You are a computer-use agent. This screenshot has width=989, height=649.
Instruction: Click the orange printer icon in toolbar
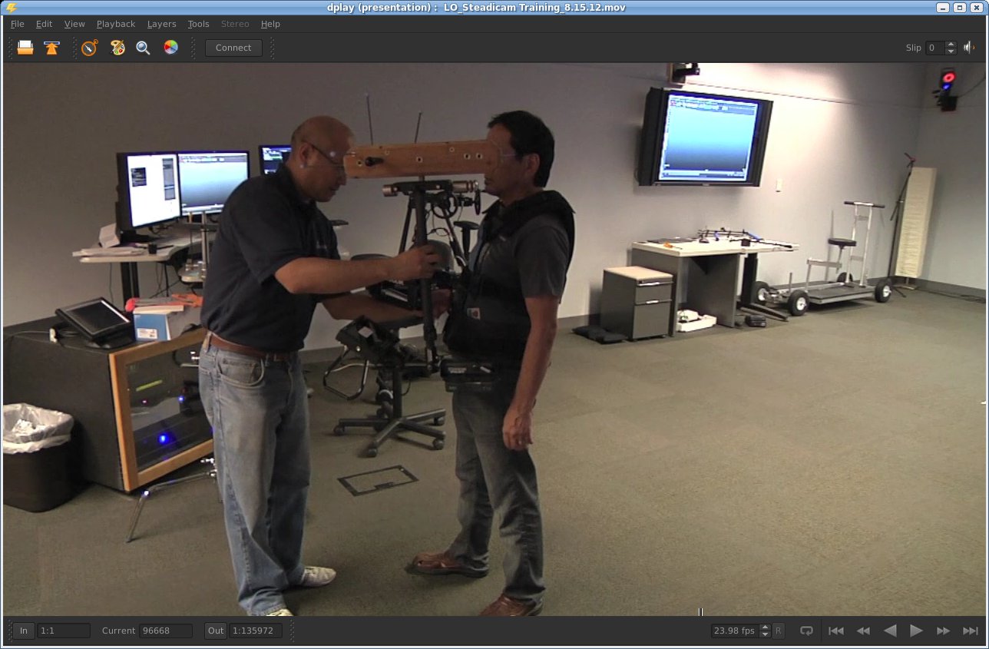(x=25, y=48)
